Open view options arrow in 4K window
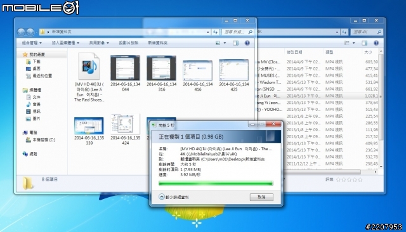The height and width of the screenshot is (232, 406). (354, 43)
